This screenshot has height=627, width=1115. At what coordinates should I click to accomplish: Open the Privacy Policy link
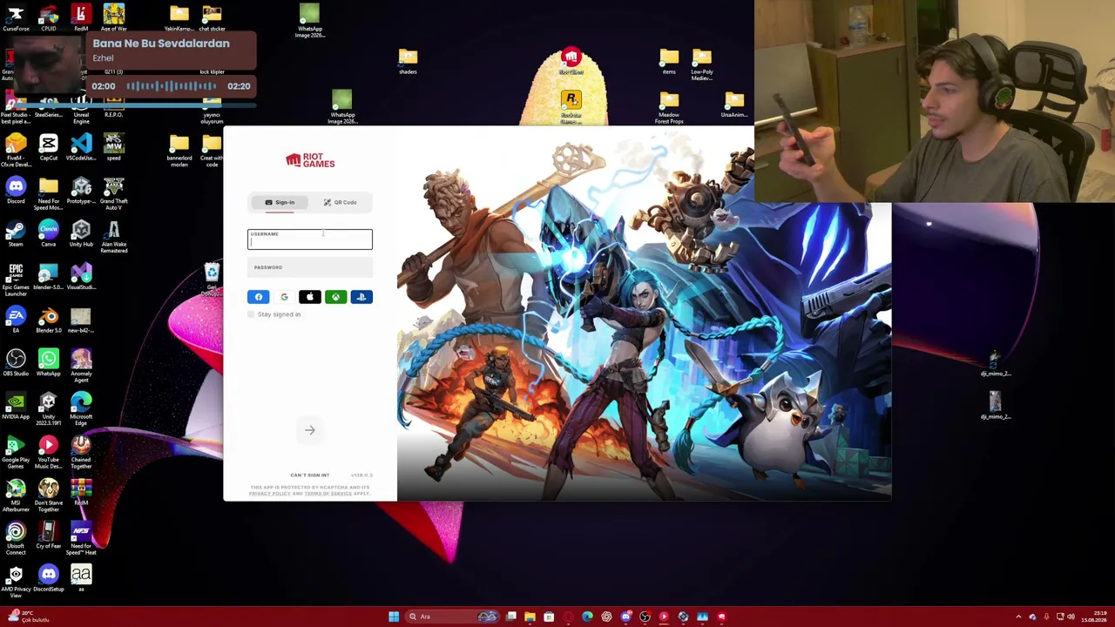pos(269,494)
